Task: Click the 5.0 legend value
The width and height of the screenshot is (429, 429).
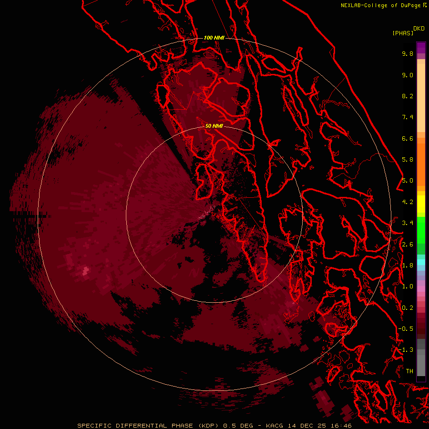Action: pyautogui.click(x=408, y=181)
